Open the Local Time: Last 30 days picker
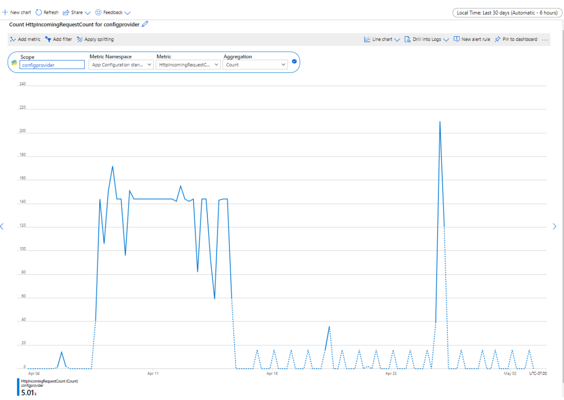Screen dimensions: 564x400 (506, 13)
